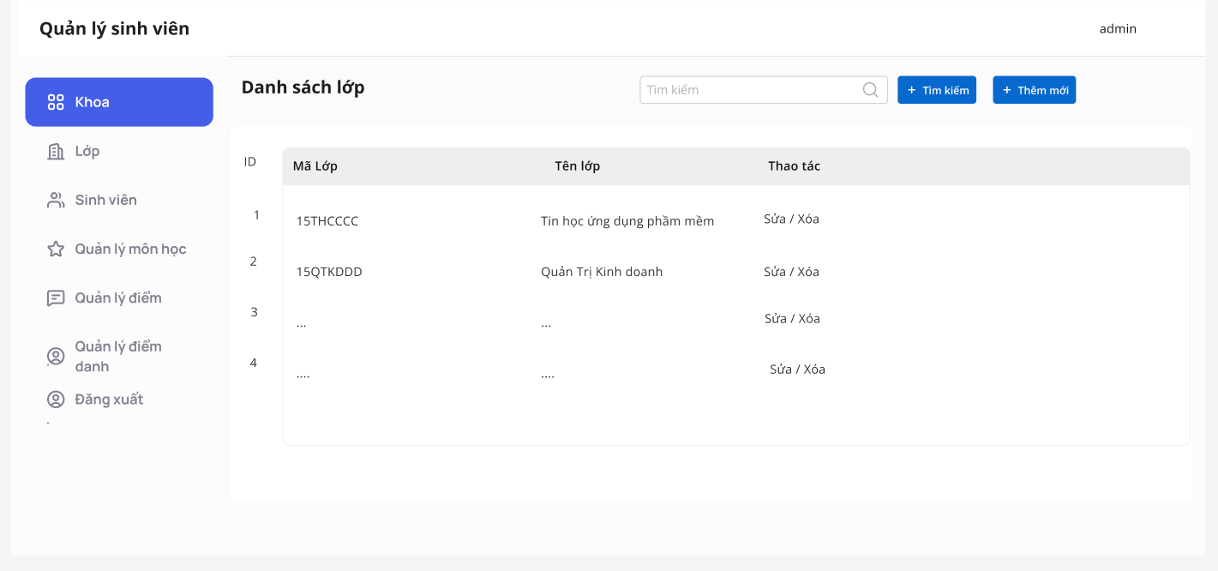Open the Khoa menu item
The image size is (1218, 571).
point(119,102)
